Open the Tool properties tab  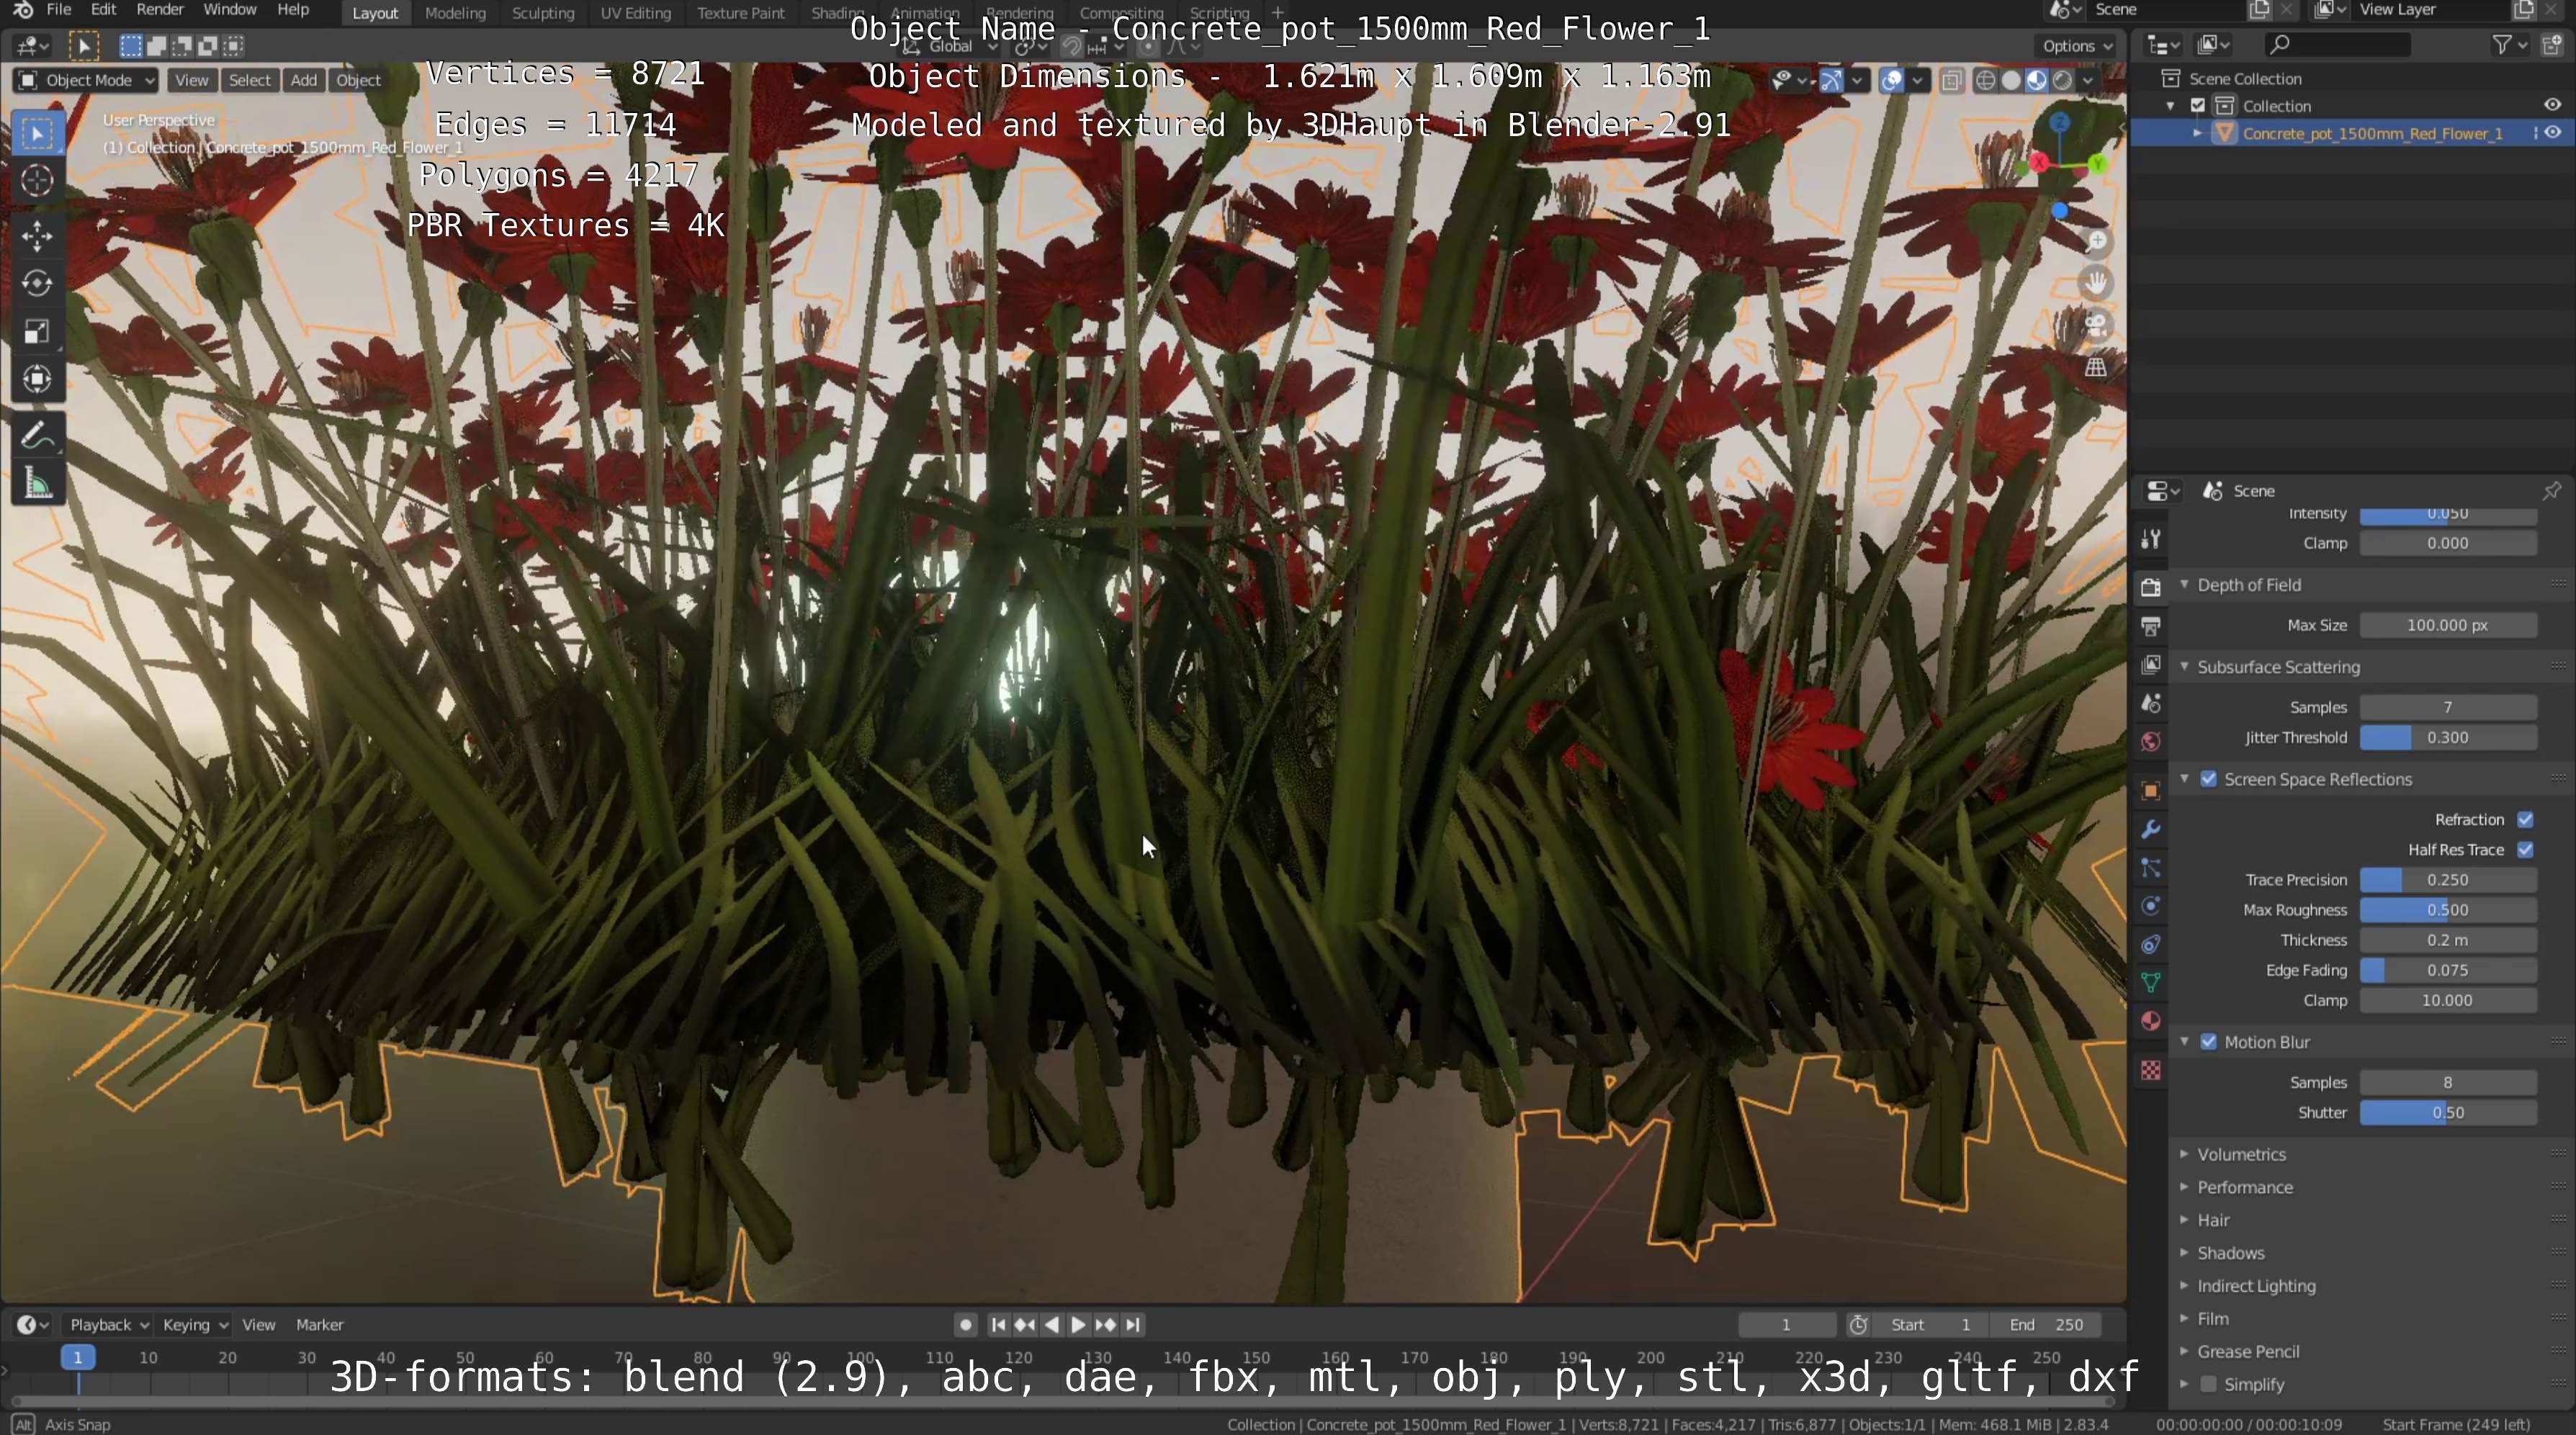(2151, 540)
